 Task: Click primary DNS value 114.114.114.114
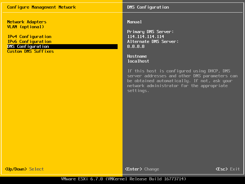click(145, 36)
